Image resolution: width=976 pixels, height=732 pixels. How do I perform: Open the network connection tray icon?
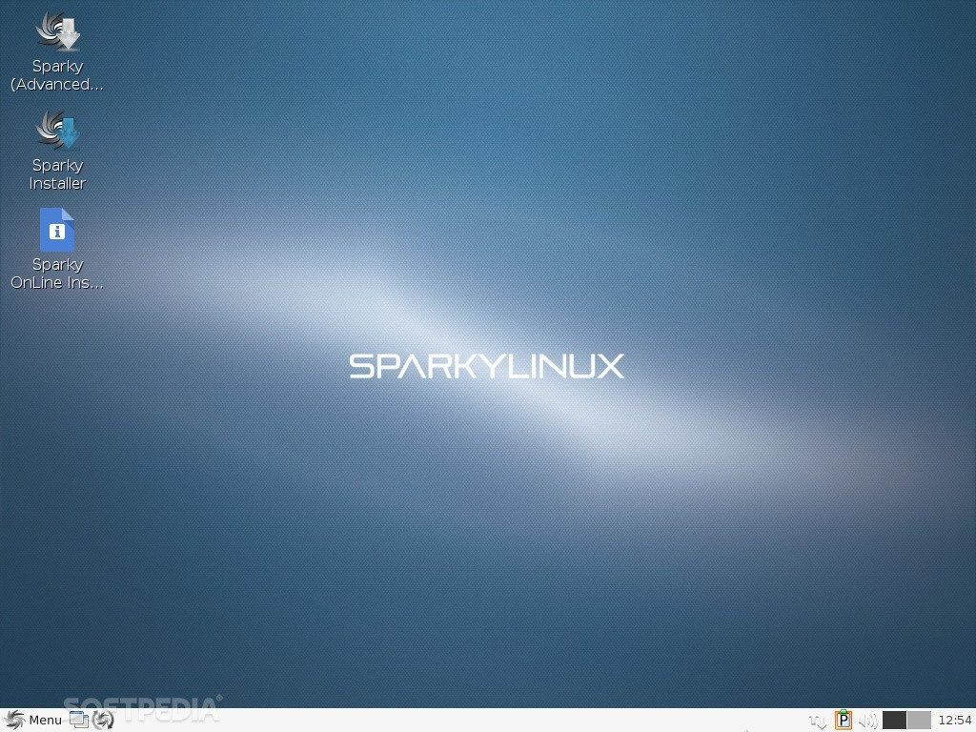(818, 721)
